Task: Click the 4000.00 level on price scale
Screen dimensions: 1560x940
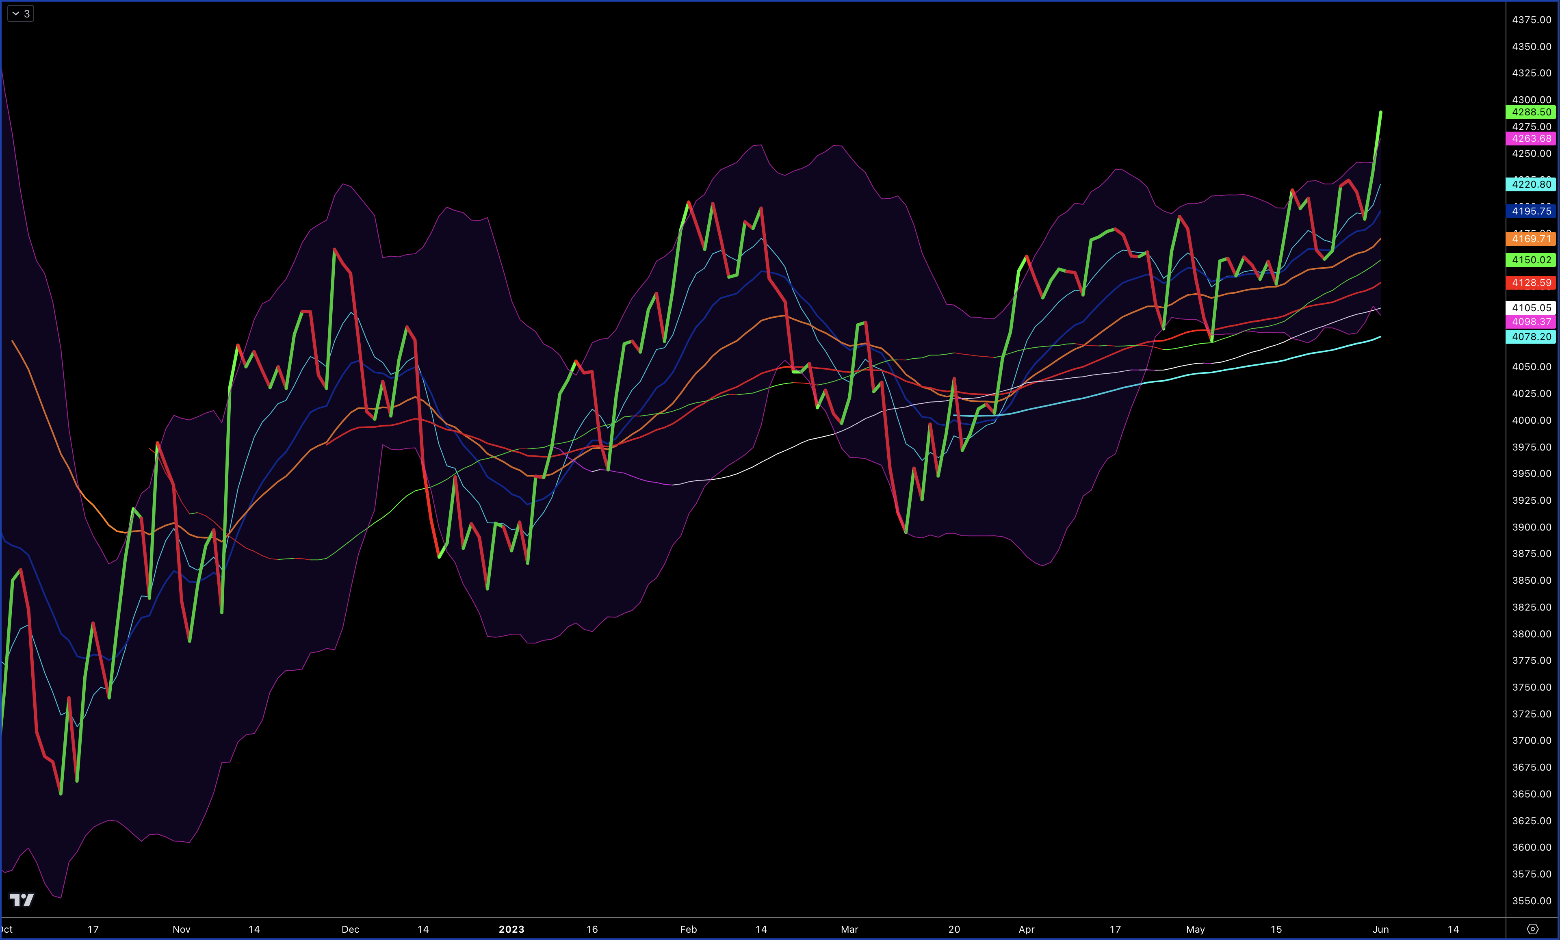Action: point(1531,420)
